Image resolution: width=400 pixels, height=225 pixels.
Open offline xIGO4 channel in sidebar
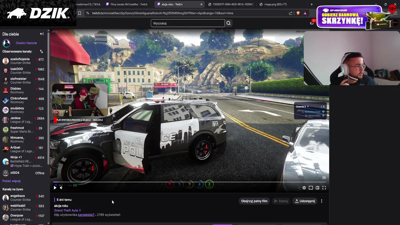(24, 173)
